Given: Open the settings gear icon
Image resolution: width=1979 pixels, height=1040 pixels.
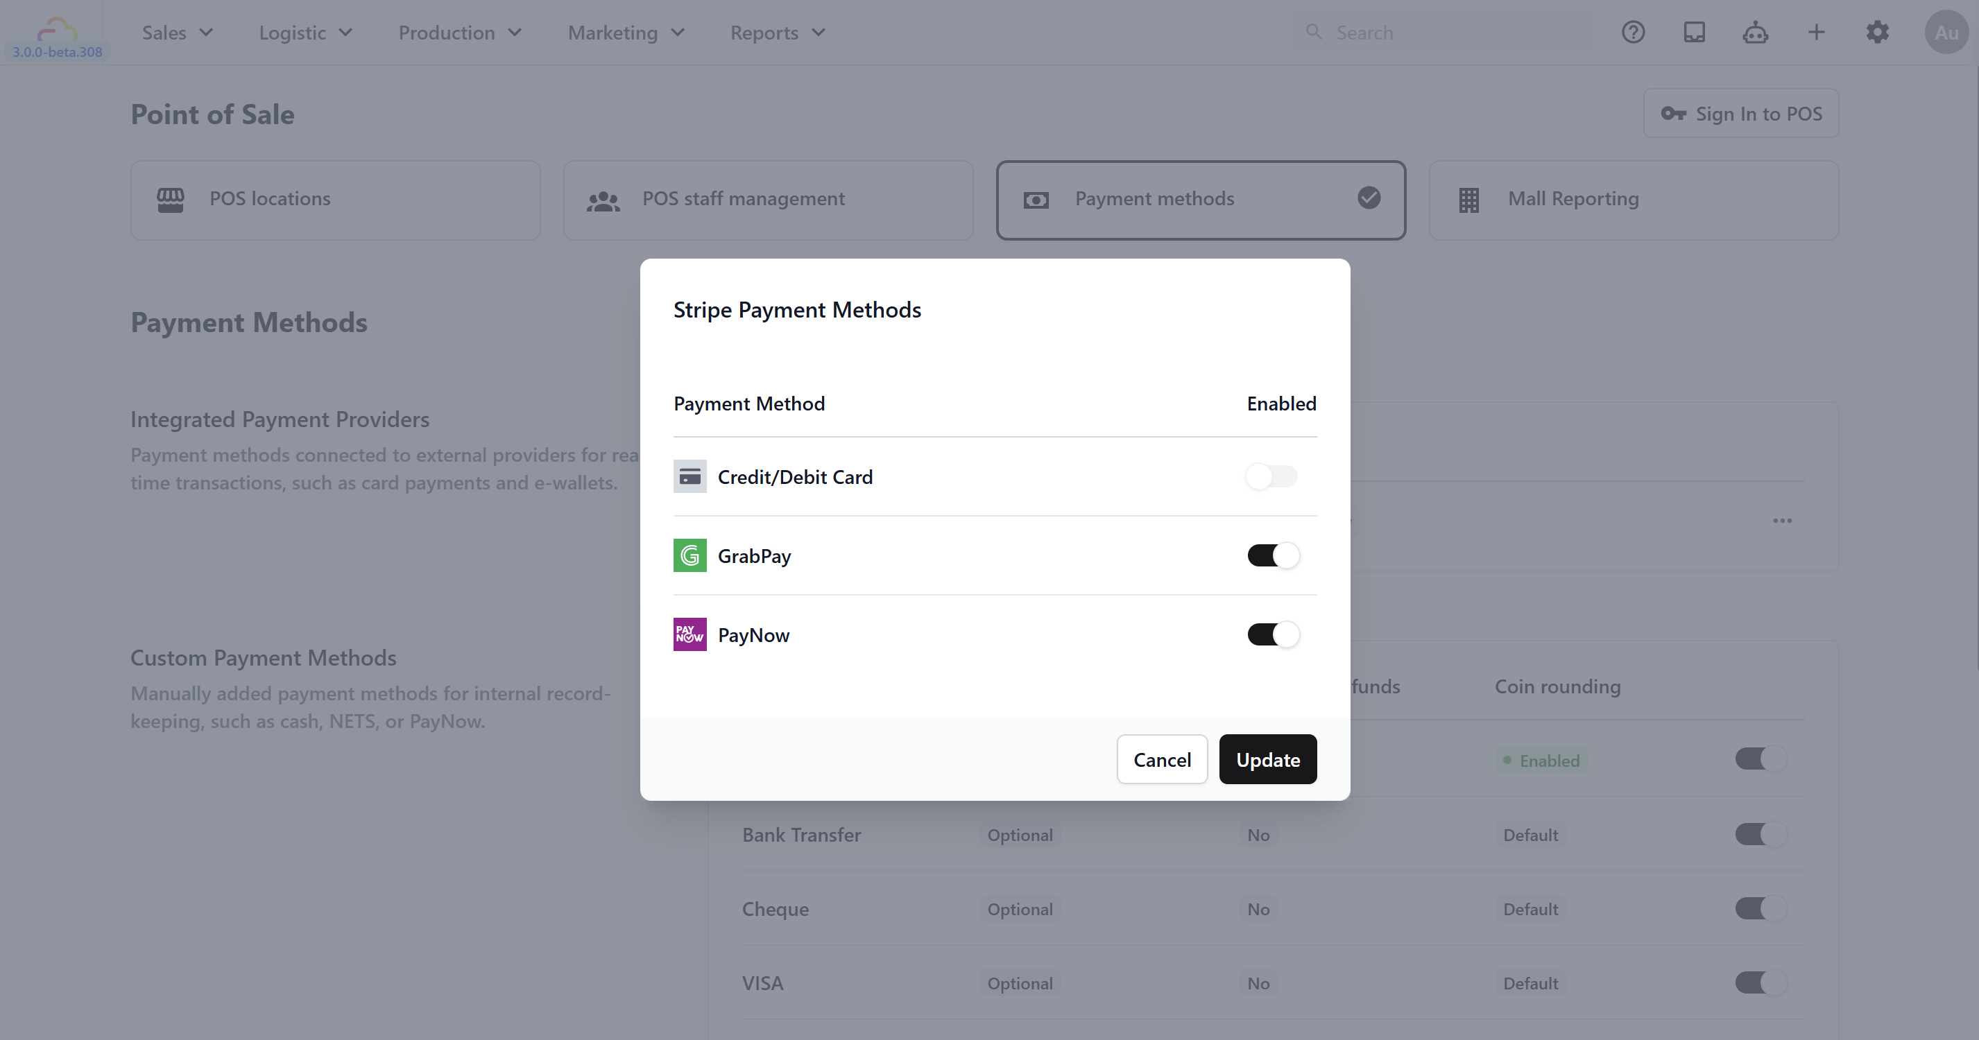Looking at the screenshot, I should (x=1877, y=33).
